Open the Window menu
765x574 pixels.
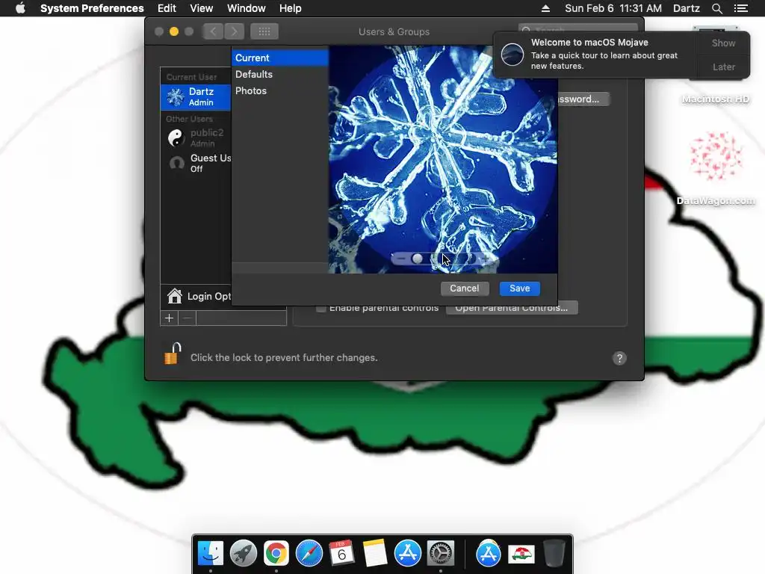246,8
